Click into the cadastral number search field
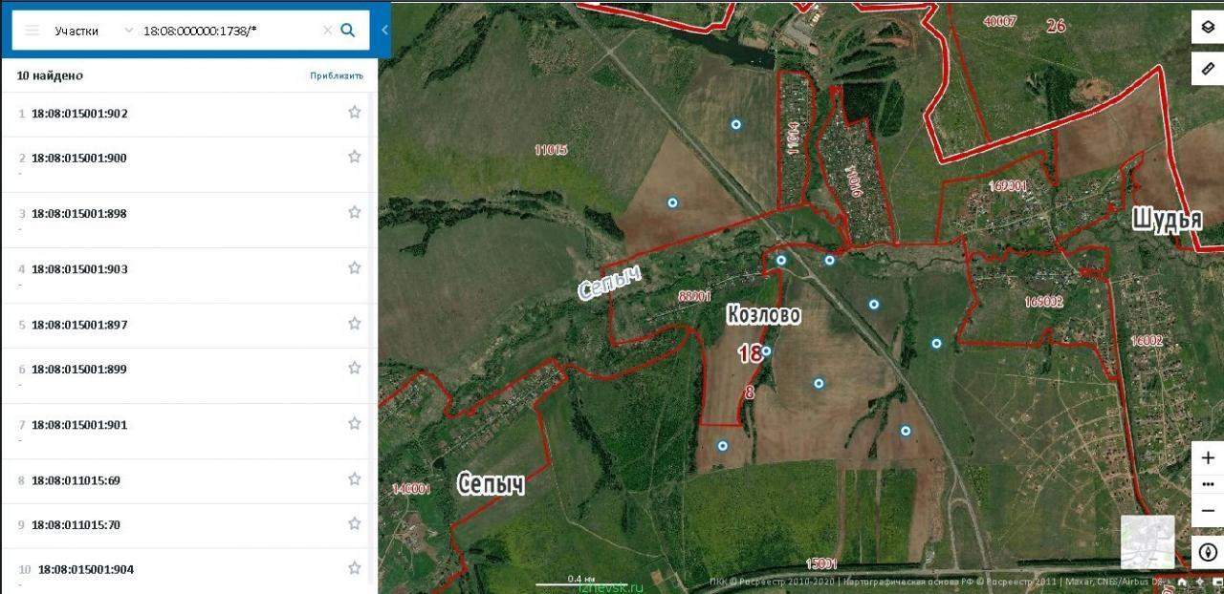 [x=229, y=31]
